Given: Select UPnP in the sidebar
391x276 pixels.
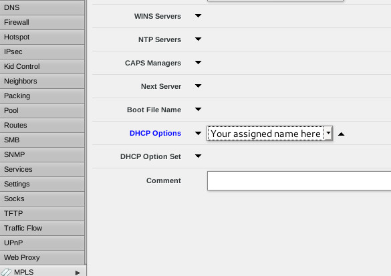Looking at the screenshot, I should 42,243.
